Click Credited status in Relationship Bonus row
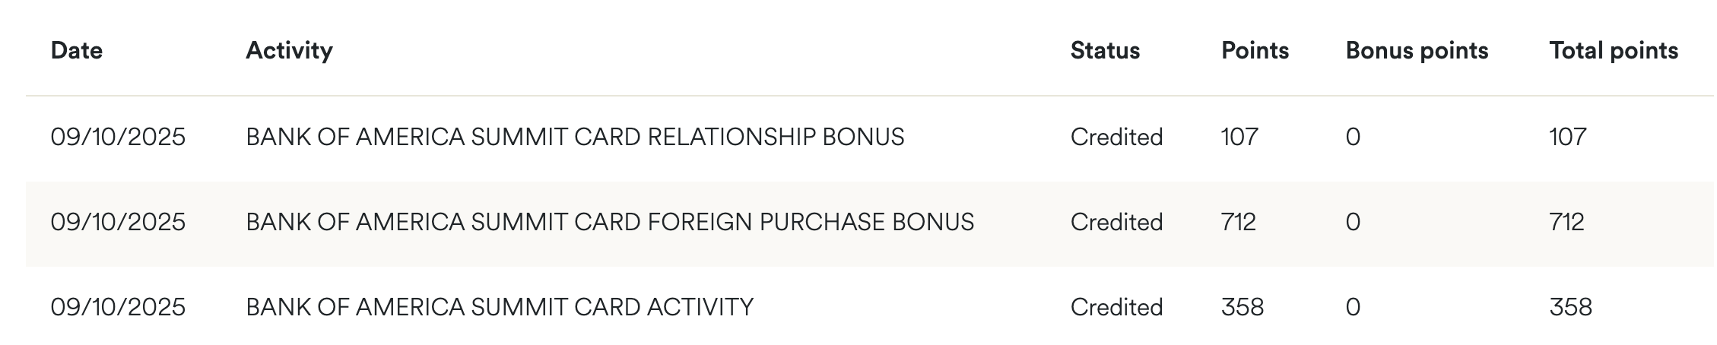Image resolution: width=1717 pixels, height=345 pixels. coord(1116,137)
